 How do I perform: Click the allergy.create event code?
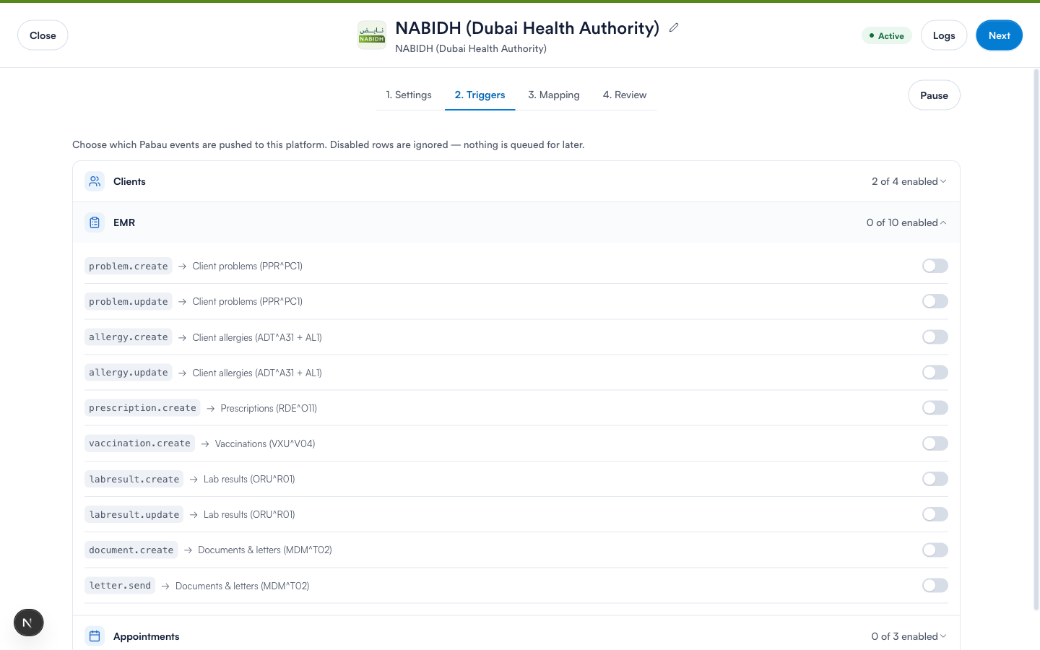click(129, 337)
